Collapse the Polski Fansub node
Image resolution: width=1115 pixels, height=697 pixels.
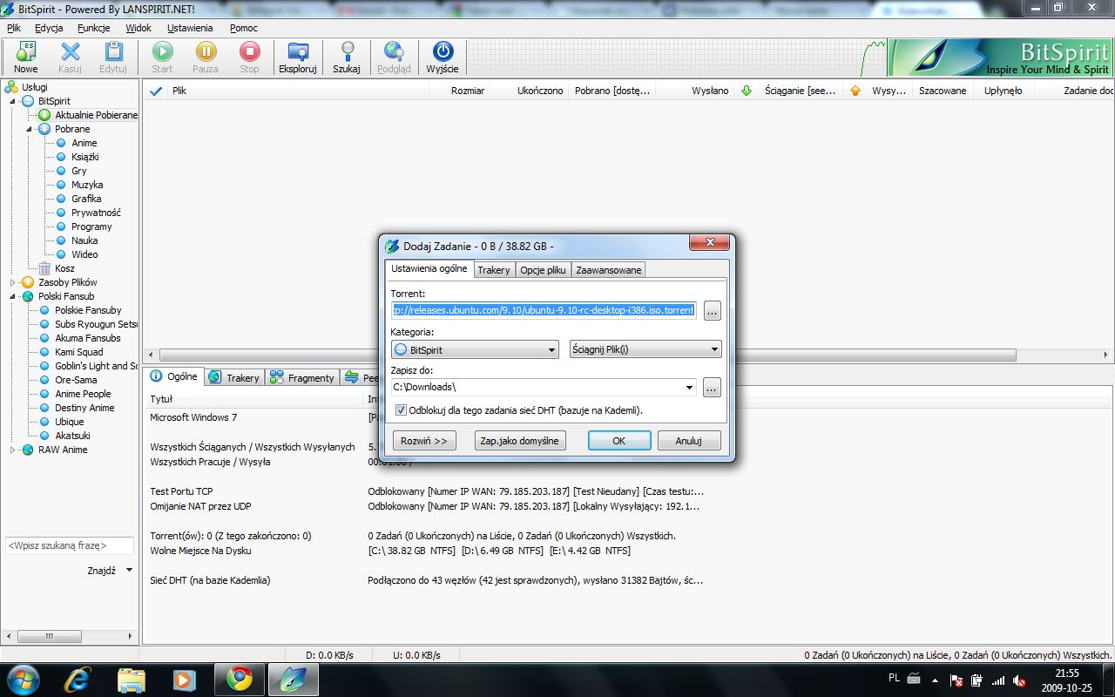pyautogui.click(x=13, y=296)
